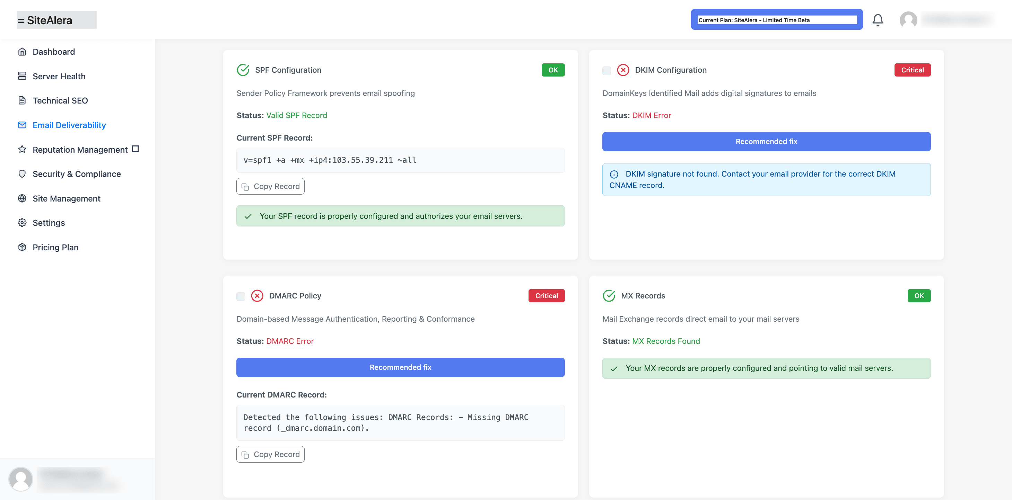Screen dimensions: 1012x500
Task: Click the 'Current DMARC Record:' label
Action: [x=281, y=395]
